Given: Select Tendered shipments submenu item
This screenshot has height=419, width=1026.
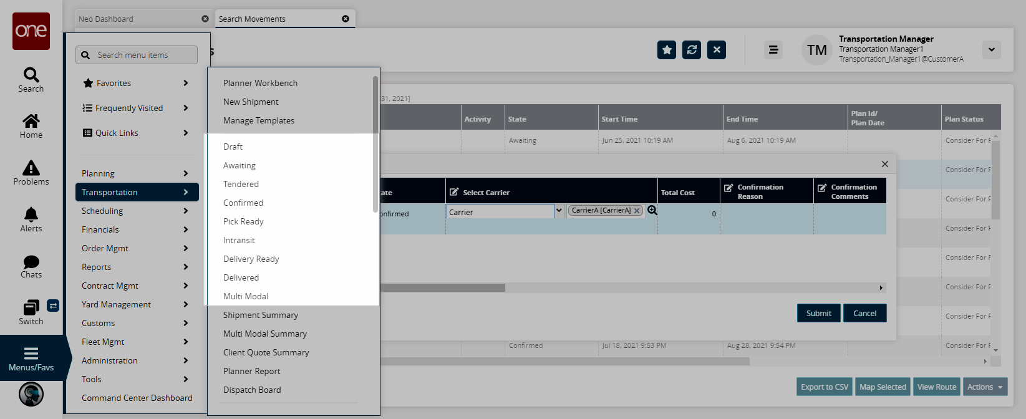Looking at the screenshot, I should [241, 184].
